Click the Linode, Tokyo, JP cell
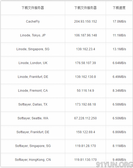Image resolution: width=133 pixels, height=168 pixels. [x=33, y=35]
